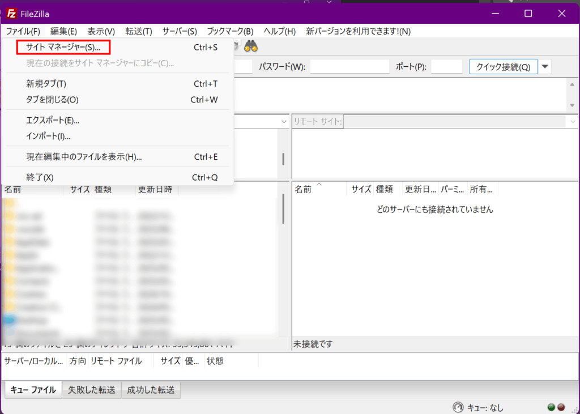This screenshot has height=414, width=580.
Task: Choose 新規タブ(T) in the File menu
Action: pyautogui.click(x=117, y=84)
